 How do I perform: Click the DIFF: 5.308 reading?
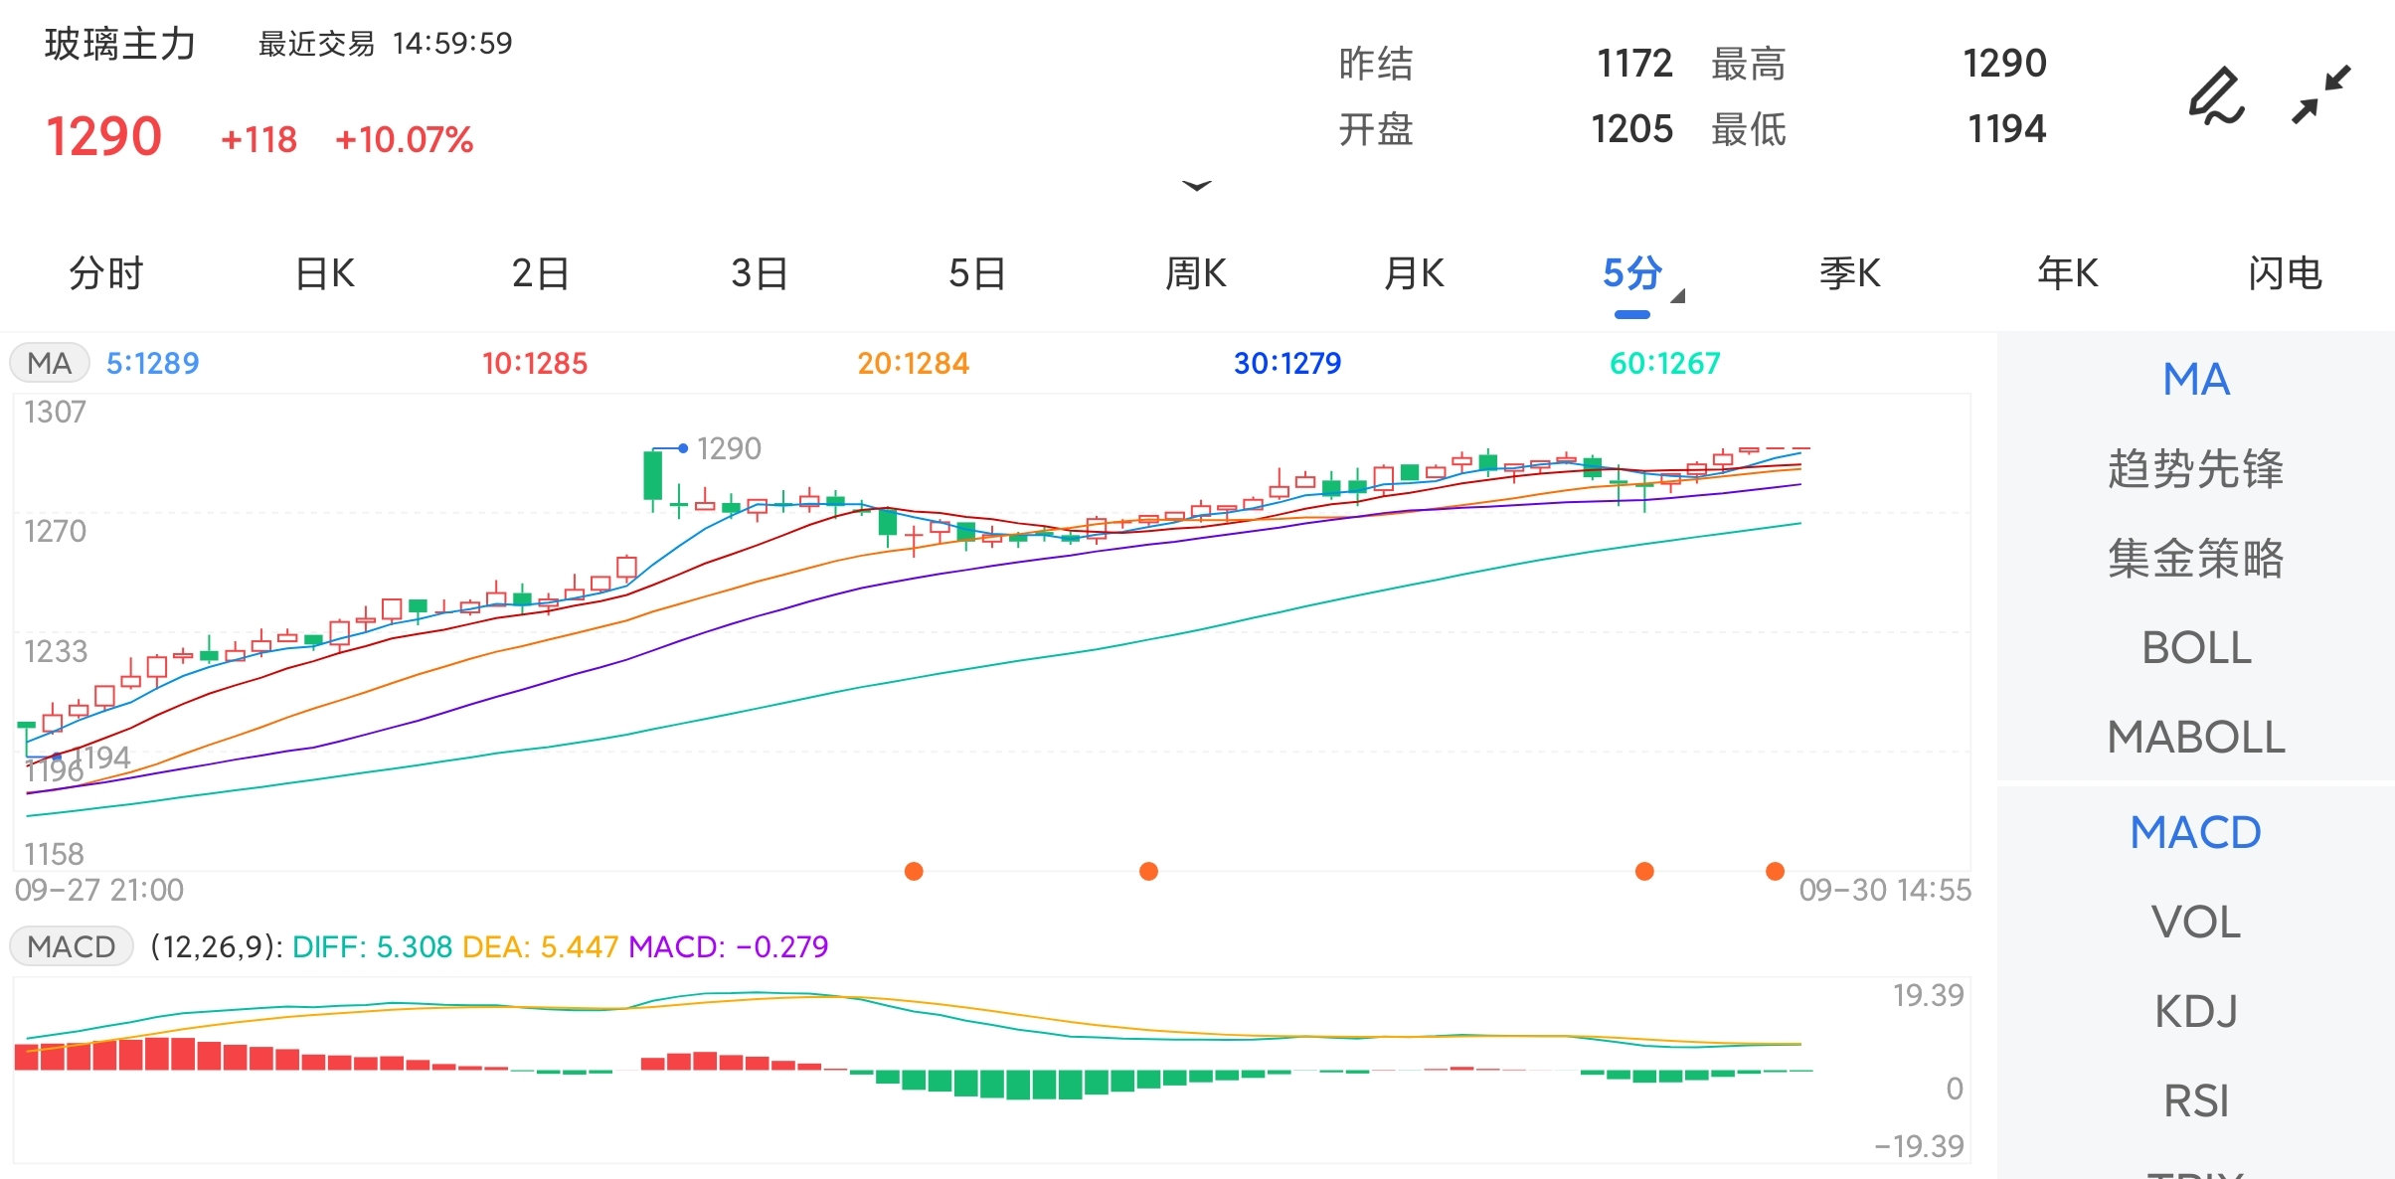372,946
